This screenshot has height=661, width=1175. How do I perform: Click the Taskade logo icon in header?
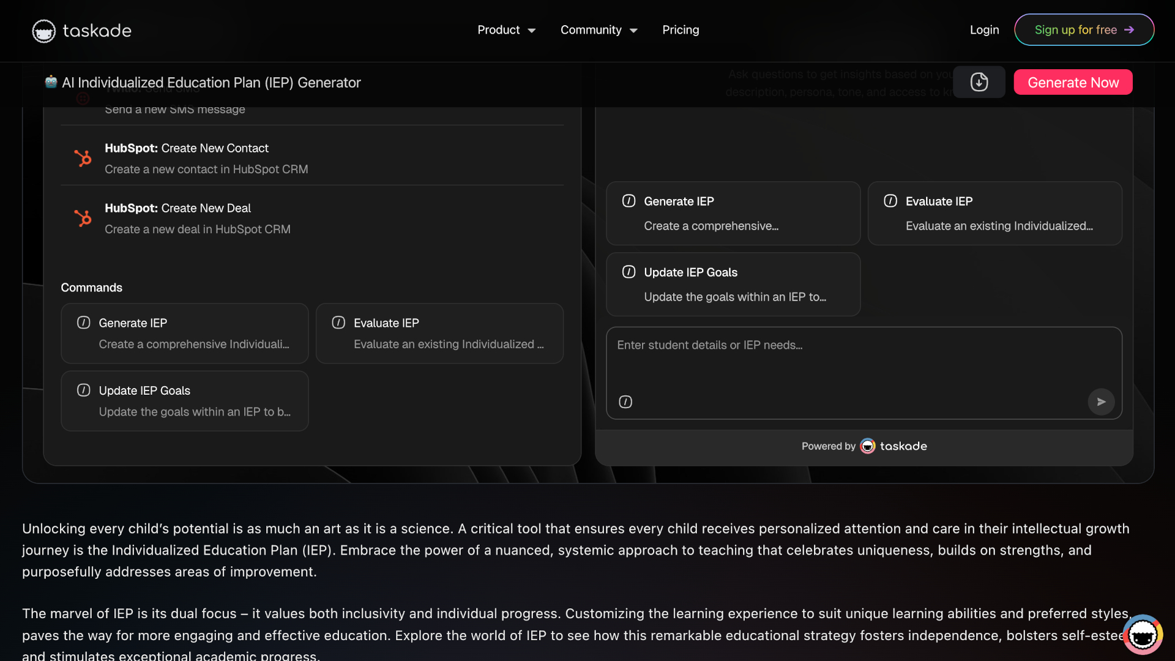(43, 31)
